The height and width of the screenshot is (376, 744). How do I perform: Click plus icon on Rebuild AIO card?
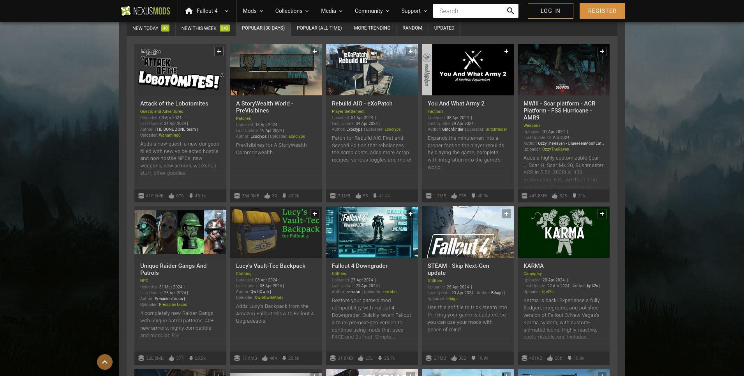(x=411, y=51)
